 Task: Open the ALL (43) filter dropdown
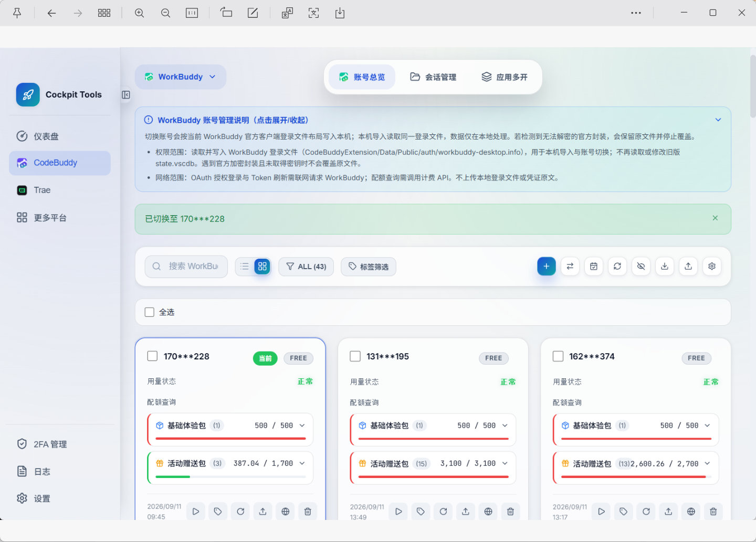pyautogui.click(x=306, y=267)
